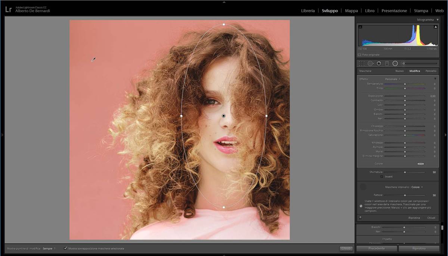The width and height of the screenshot is (448, 256).
Task: Open the Stampa module
Action: pos(421,11)
